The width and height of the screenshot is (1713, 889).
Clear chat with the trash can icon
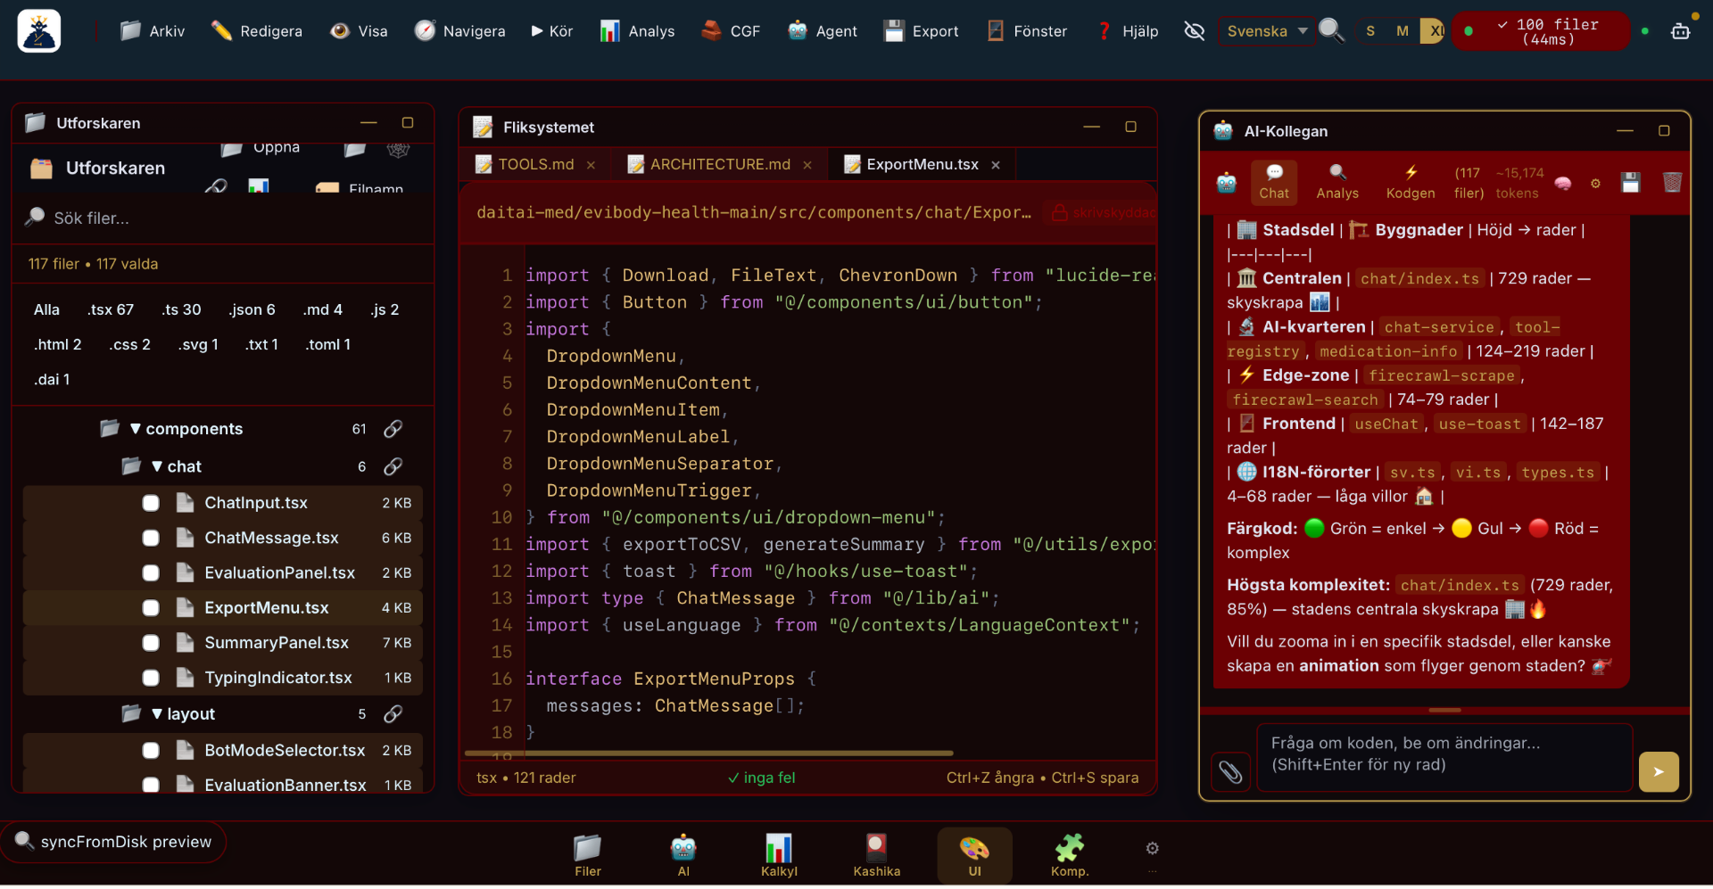coord(1672,183)
